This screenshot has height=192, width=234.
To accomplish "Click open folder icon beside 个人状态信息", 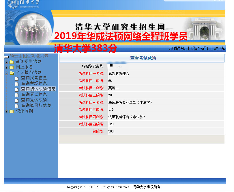I will coord(12,73).
